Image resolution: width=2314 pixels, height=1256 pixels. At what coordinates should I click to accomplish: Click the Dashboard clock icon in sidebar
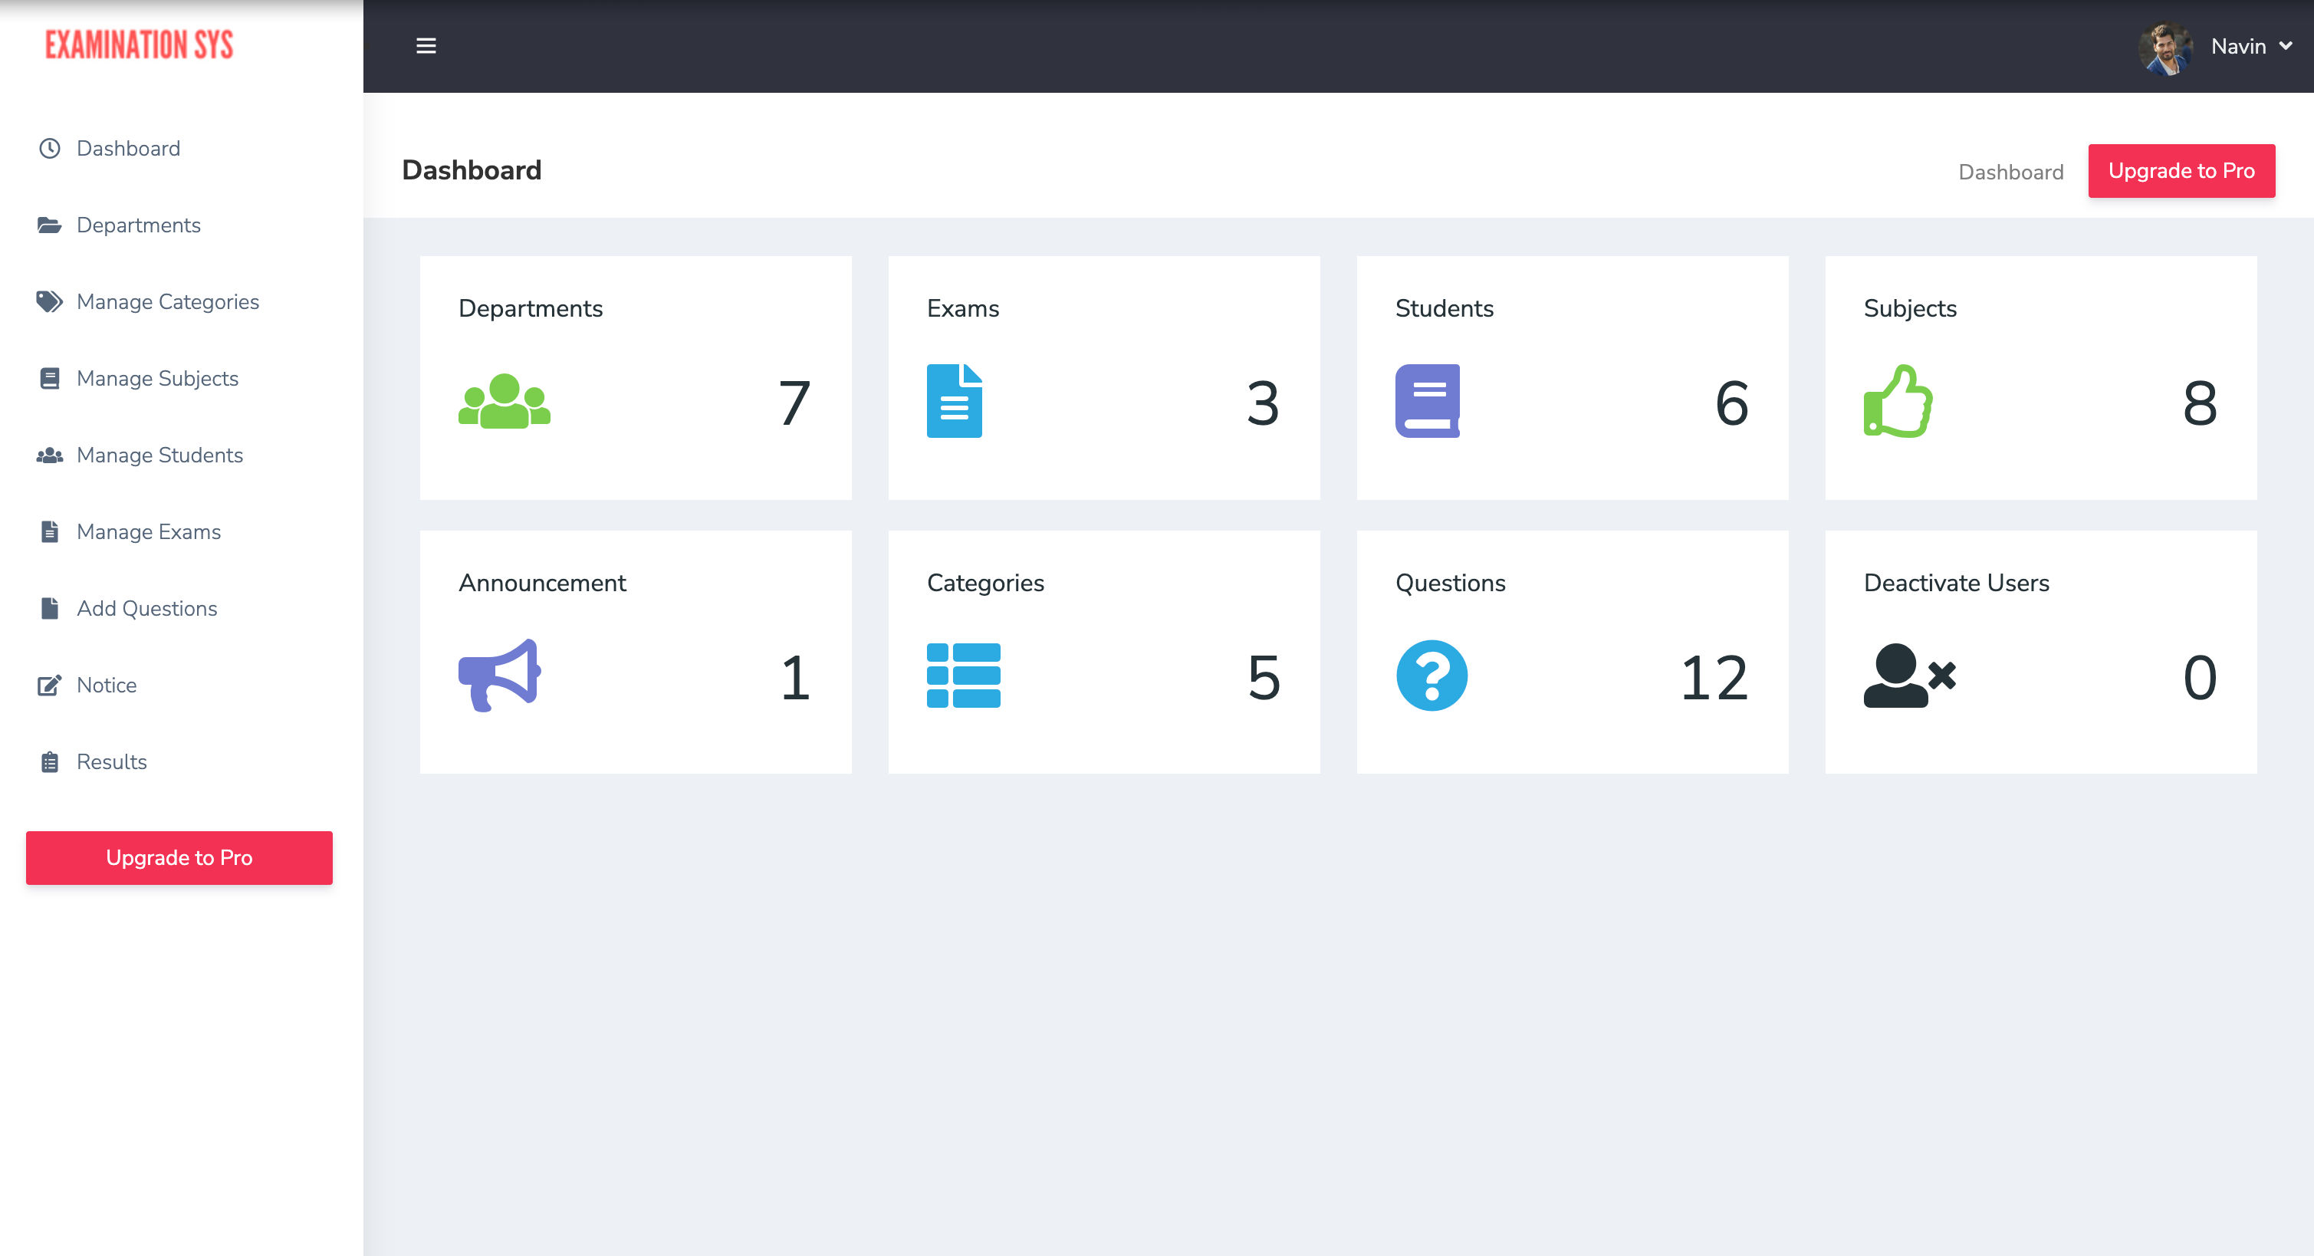click(x=49, y=148)
